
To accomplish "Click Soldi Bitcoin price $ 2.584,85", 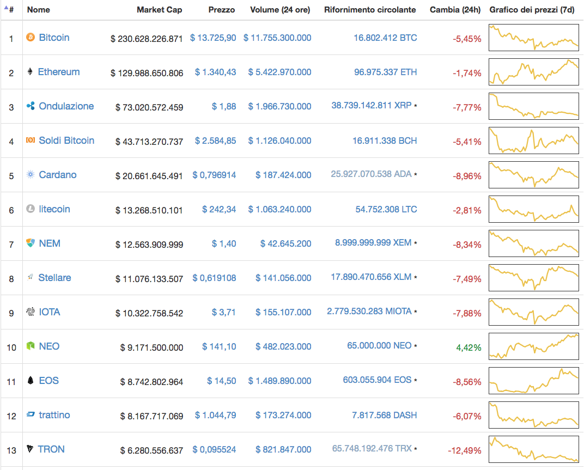I will [x=216, y=141].
